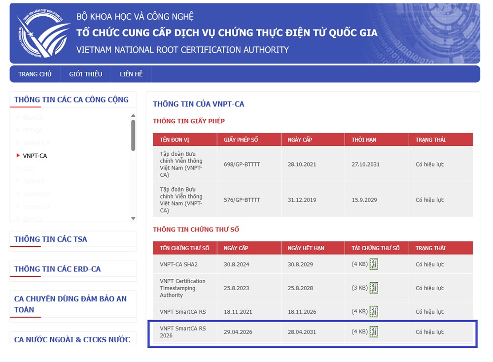Select the faded SmartSign list entry
This screenshot has height=362, width=493.
tap(37, 194)
